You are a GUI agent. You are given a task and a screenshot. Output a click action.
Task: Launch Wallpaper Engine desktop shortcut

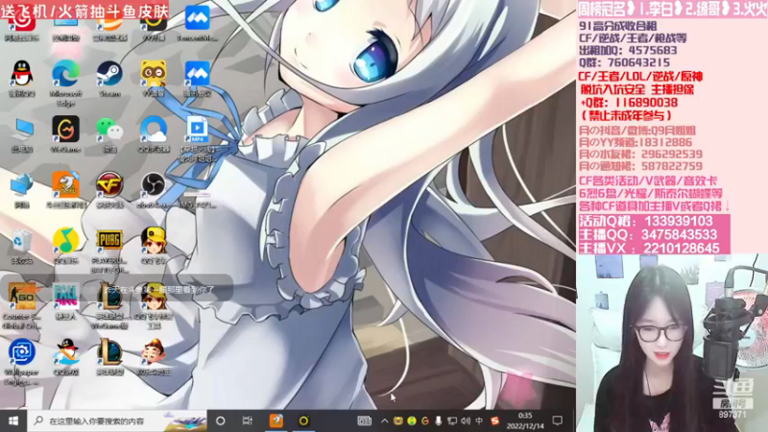(x=22, y=351)
